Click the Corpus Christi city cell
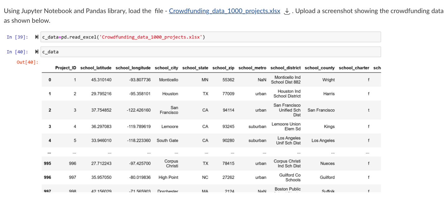 pos(171,164)
